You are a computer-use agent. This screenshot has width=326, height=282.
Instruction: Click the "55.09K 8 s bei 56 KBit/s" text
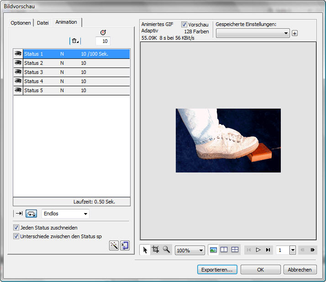pos(168,38)
